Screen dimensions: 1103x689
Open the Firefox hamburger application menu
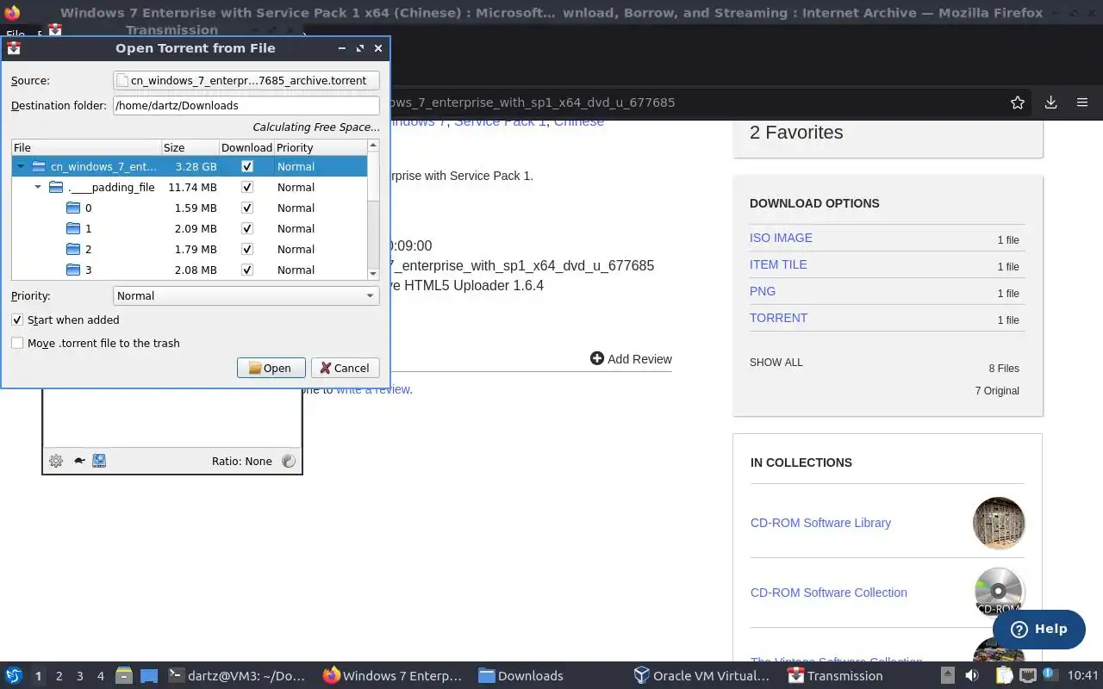pos(1082,102)
